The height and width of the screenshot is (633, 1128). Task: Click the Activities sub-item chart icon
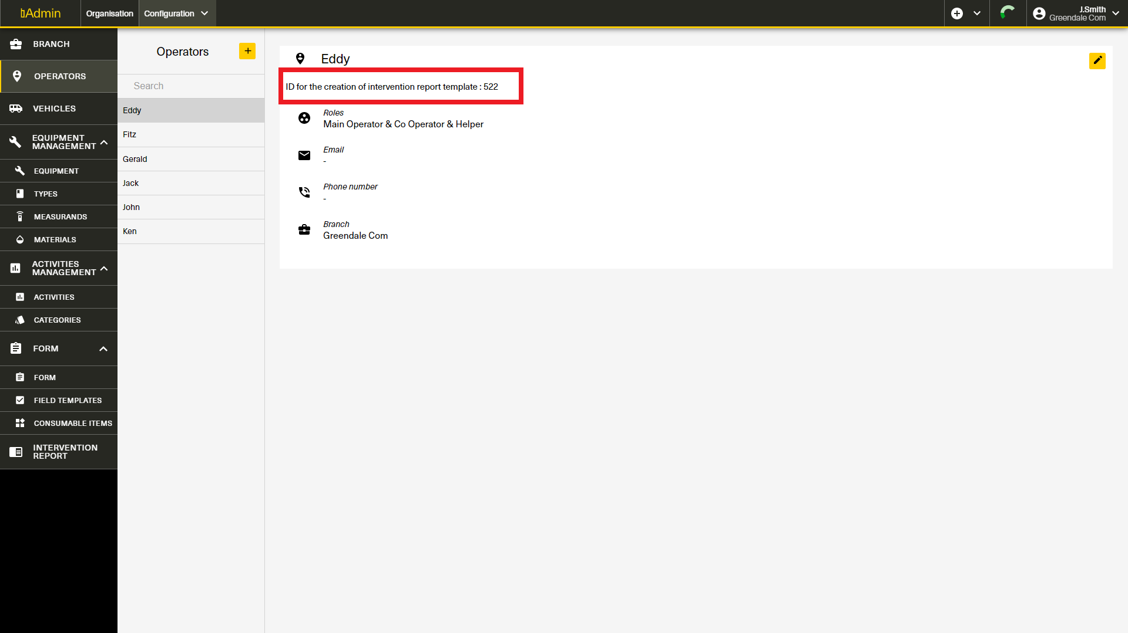coord(20,297)
